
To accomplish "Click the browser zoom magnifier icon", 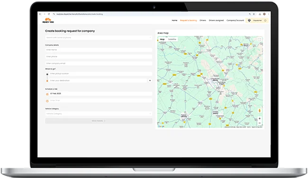I will click(250, 14).
